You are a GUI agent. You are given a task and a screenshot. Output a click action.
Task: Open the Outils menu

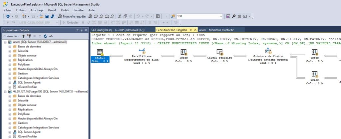65,10
